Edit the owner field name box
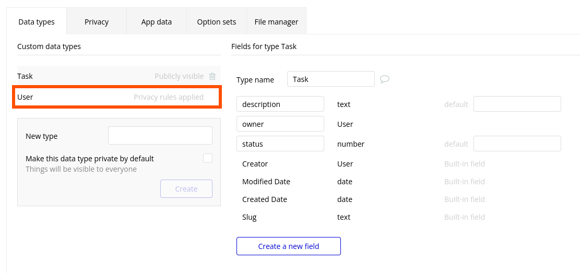 pyautogui.click(x=280, y=124)
